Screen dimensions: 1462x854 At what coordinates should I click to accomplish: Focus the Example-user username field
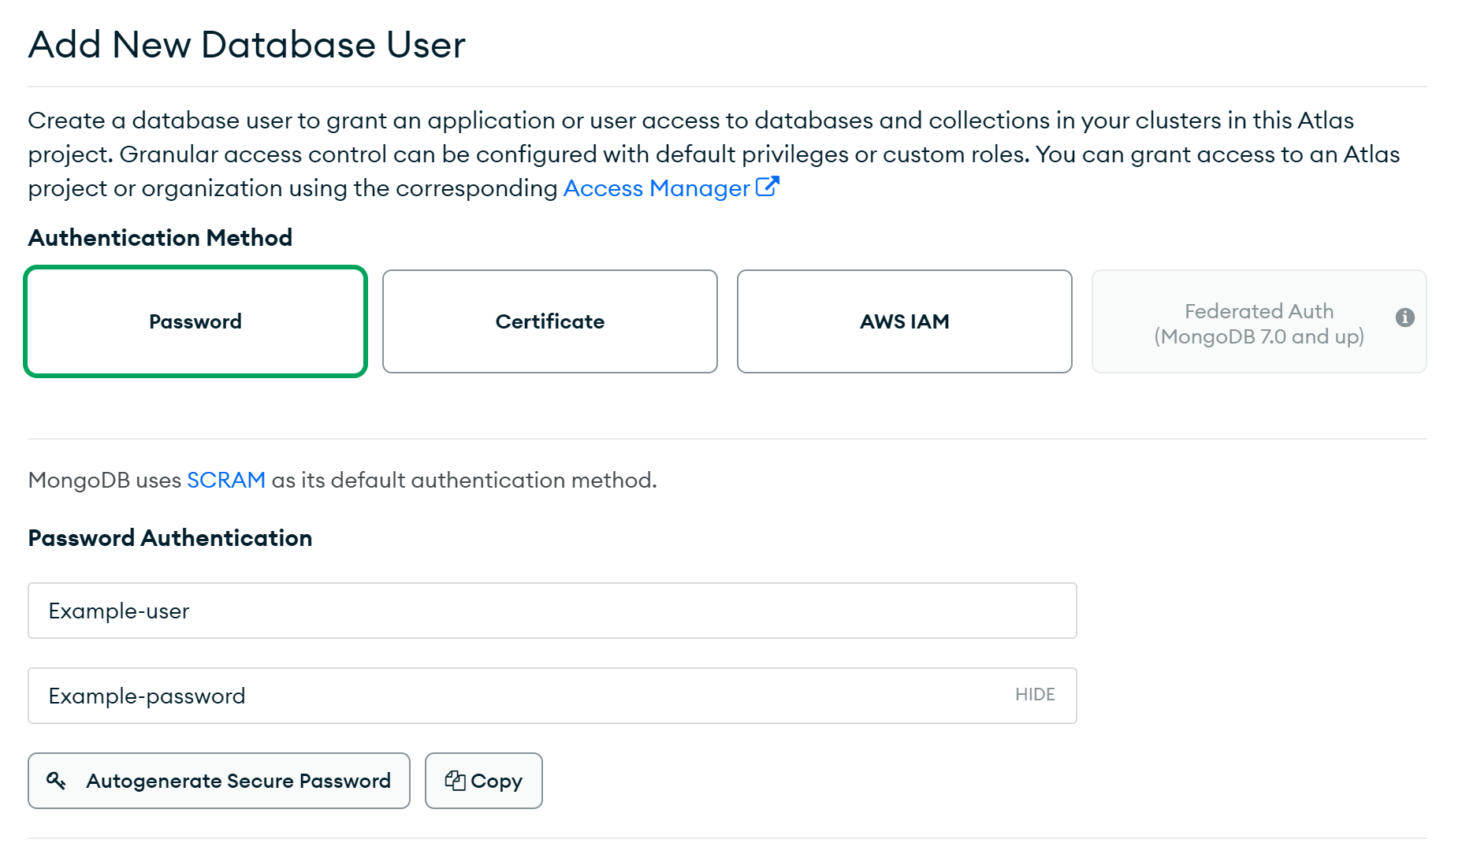552,611
